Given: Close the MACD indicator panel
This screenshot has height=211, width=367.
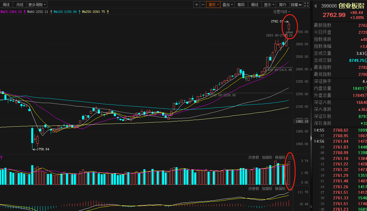Looking at the screenshot, I should tap(290, 188).
